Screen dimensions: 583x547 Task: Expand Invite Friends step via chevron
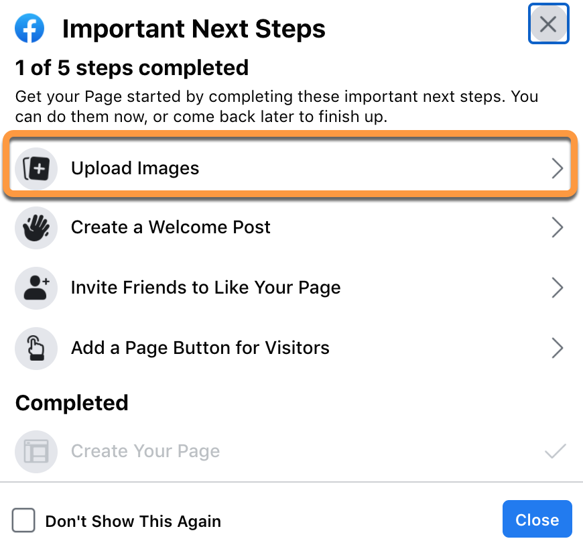(557, 288)
